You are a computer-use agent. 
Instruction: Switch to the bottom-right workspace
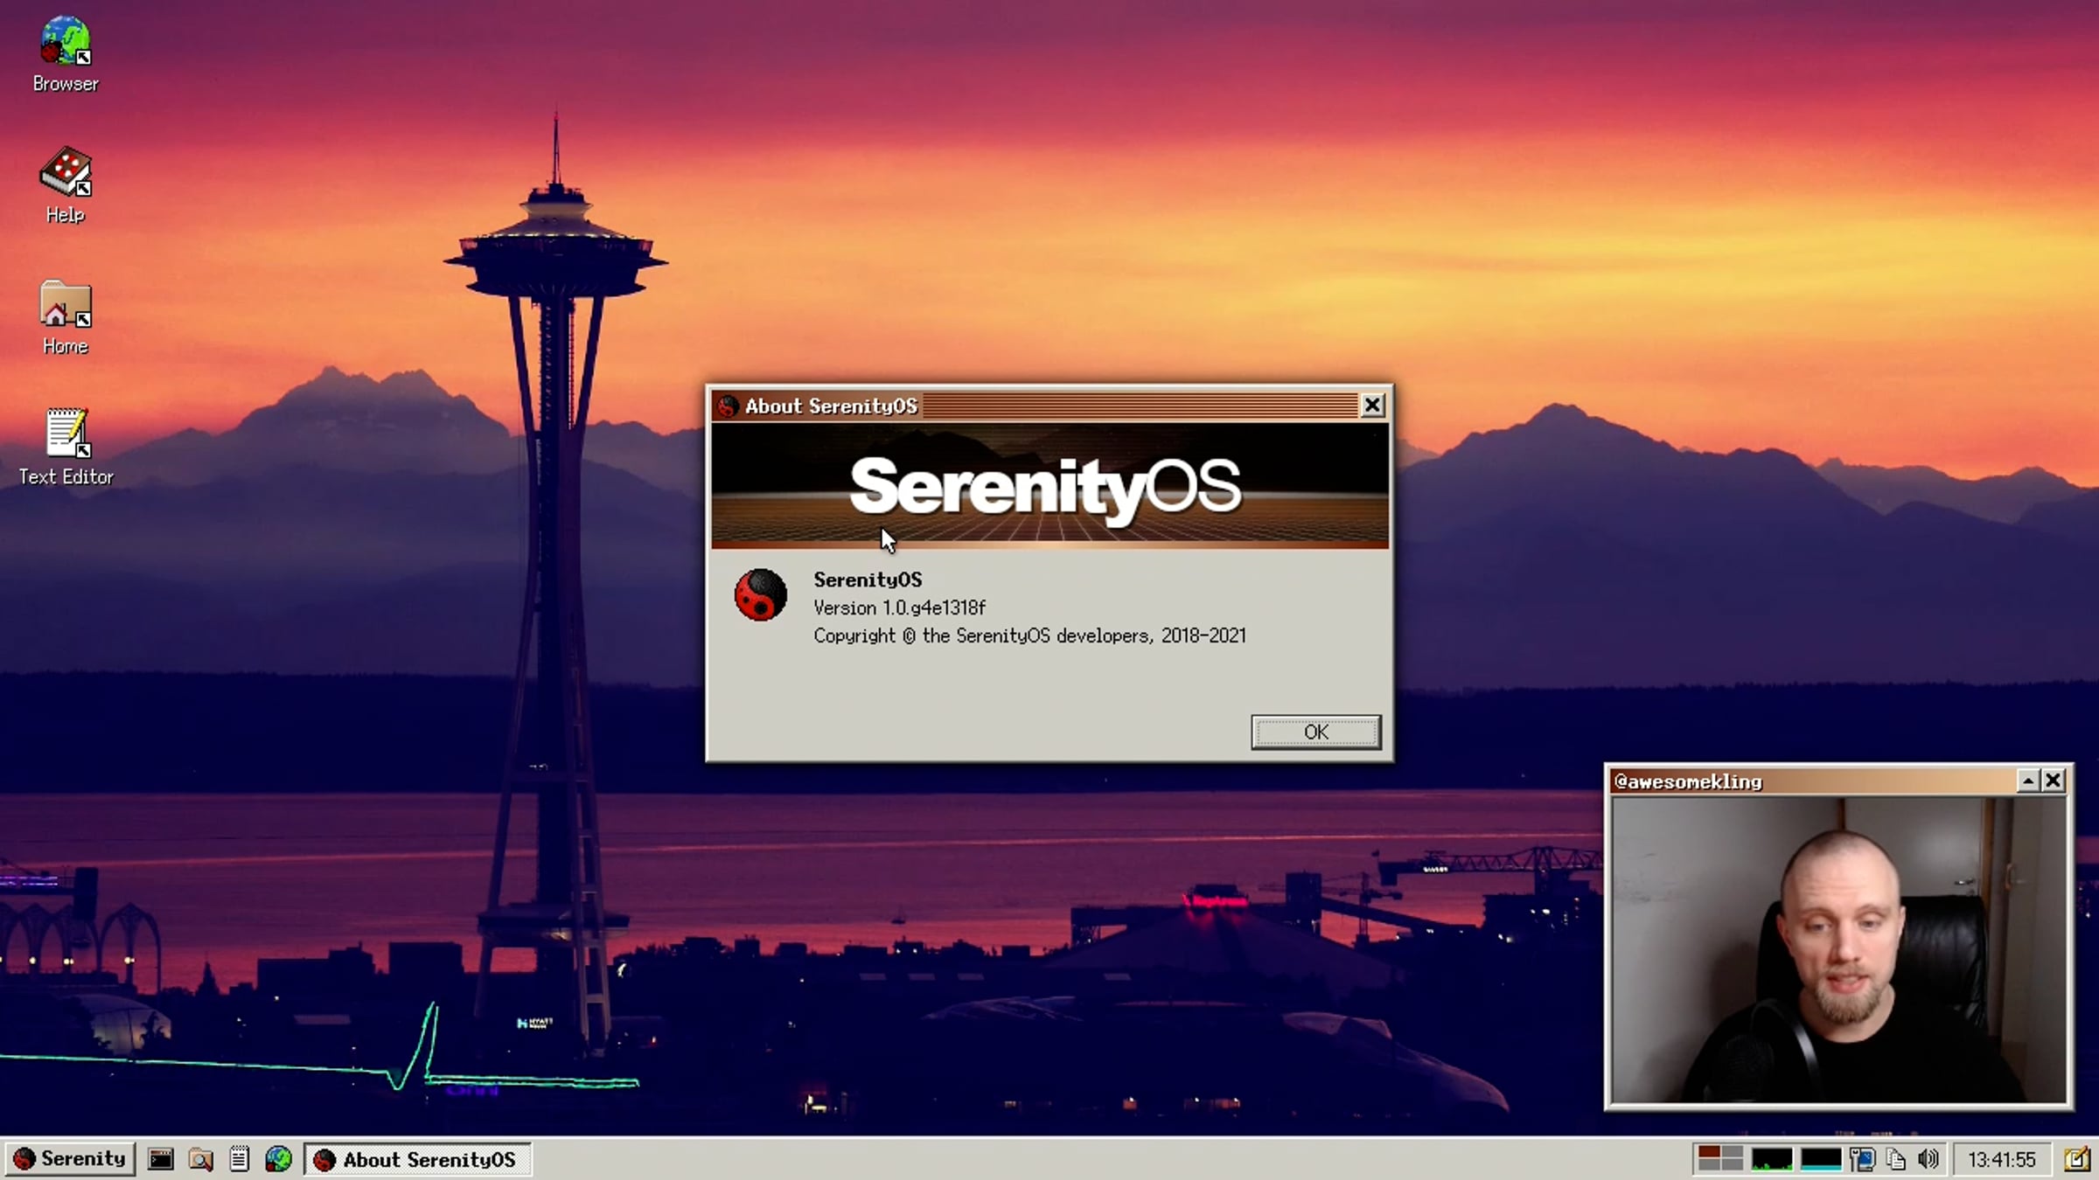1731,1166
